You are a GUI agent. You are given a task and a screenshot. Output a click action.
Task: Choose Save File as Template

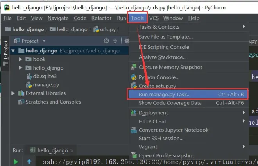[189, 37]
